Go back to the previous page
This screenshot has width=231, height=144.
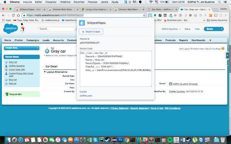click(3, 15)
